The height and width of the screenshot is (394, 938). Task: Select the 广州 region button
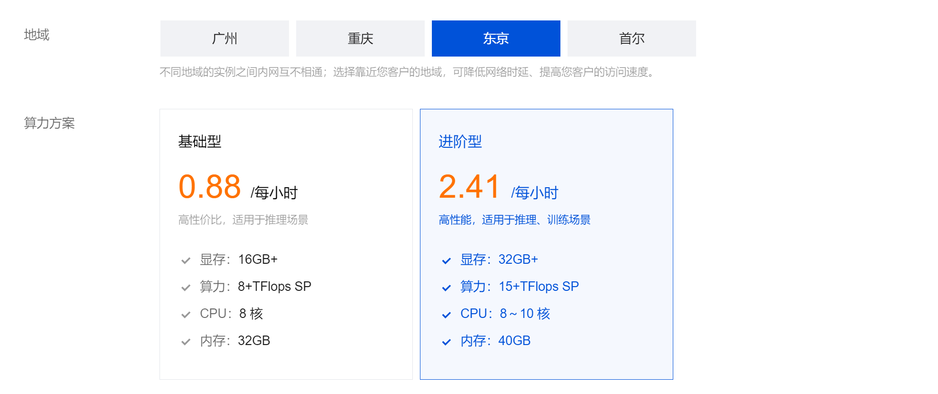coord(224,38)
